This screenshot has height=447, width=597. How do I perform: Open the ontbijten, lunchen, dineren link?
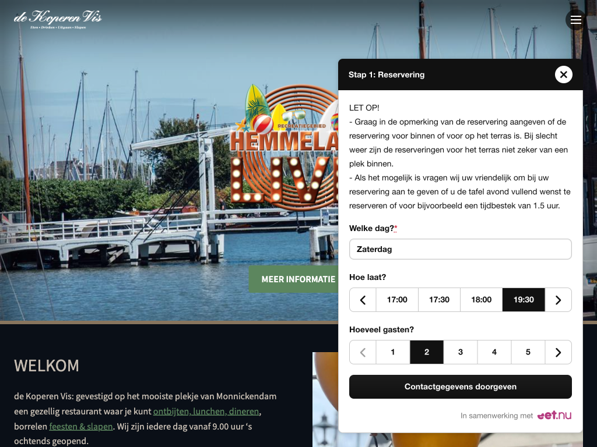click(206, 411)
